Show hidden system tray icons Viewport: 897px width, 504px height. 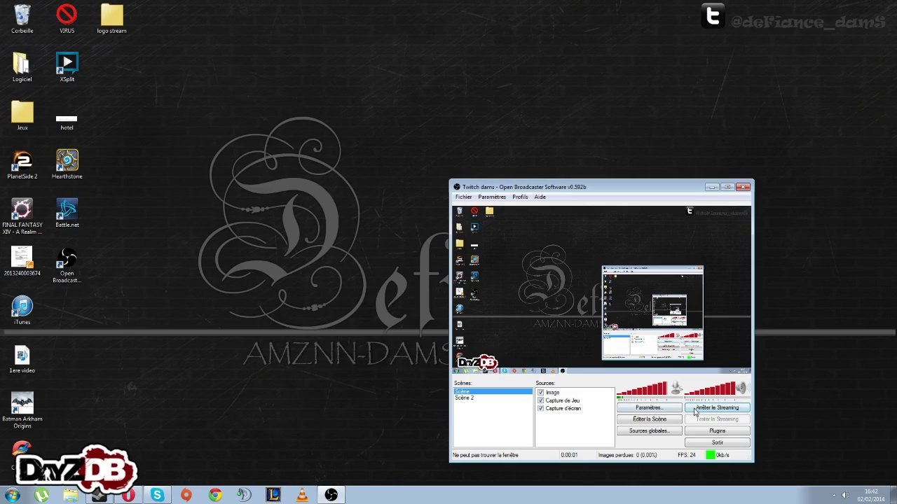click(x=833, y=495)
